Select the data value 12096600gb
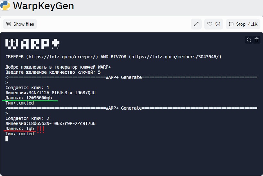 [39, 98]
